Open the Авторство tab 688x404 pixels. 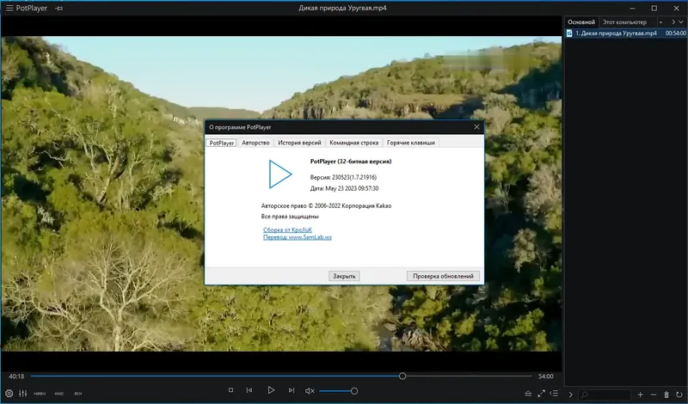255,143
